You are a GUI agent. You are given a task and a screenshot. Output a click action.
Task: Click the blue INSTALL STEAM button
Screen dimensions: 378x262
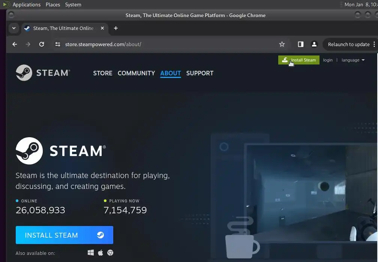pos(64,235)
